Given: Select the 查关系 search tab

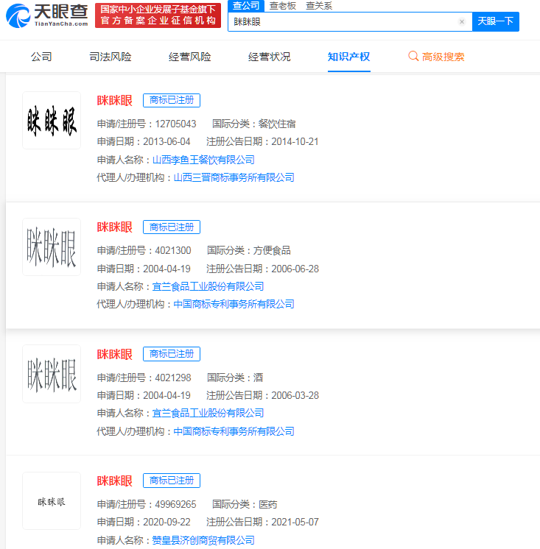Looking at the screenshot, I should (x=319, y=6).
